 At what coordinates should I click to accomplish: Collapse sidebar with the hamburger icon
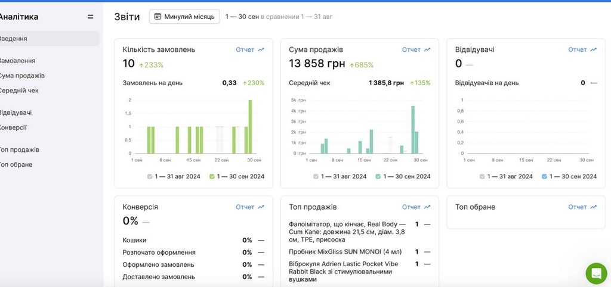[x=91, y=17]
